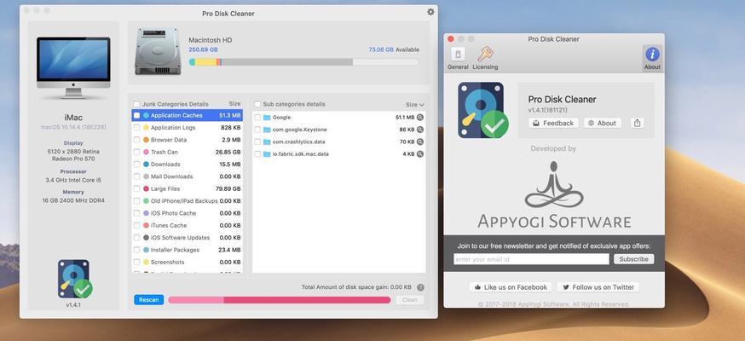Click the 73.06 GB available value
This screenshot has height=341, width=745.
[381, 49]
